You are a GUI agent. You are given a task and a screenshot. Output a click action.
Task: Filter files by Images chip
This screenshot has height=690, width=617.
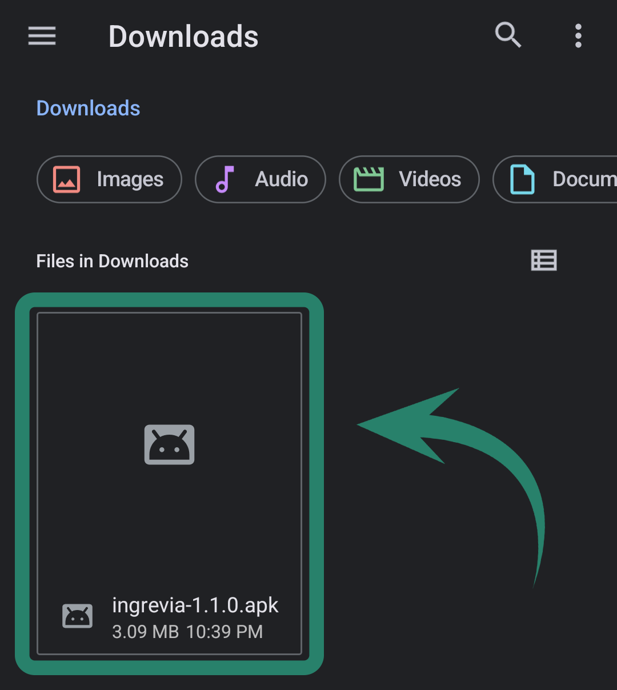pyautogui.click(x=109, y=179)
